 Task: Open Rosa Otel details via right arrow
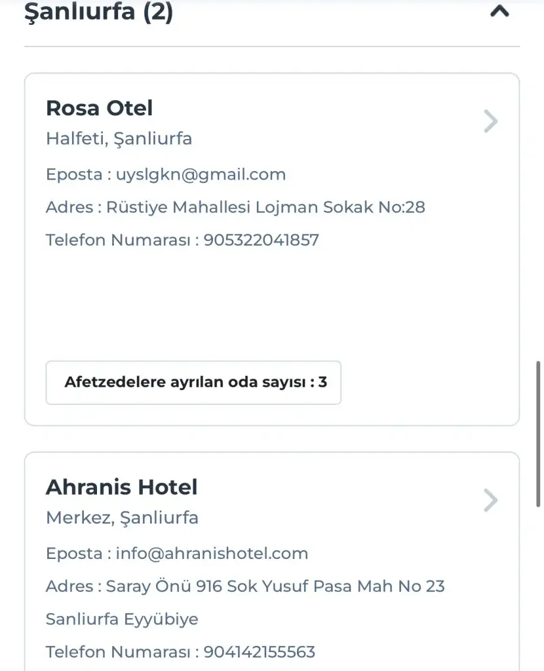490,121
